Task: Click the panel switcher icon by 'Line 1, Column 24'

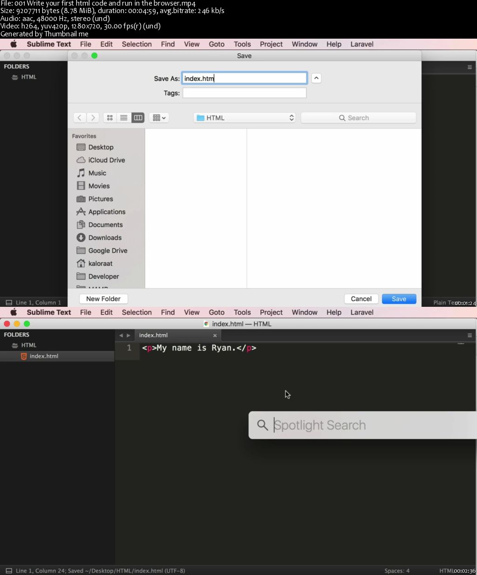Action: pyautogui.click(x=9, y=571)
